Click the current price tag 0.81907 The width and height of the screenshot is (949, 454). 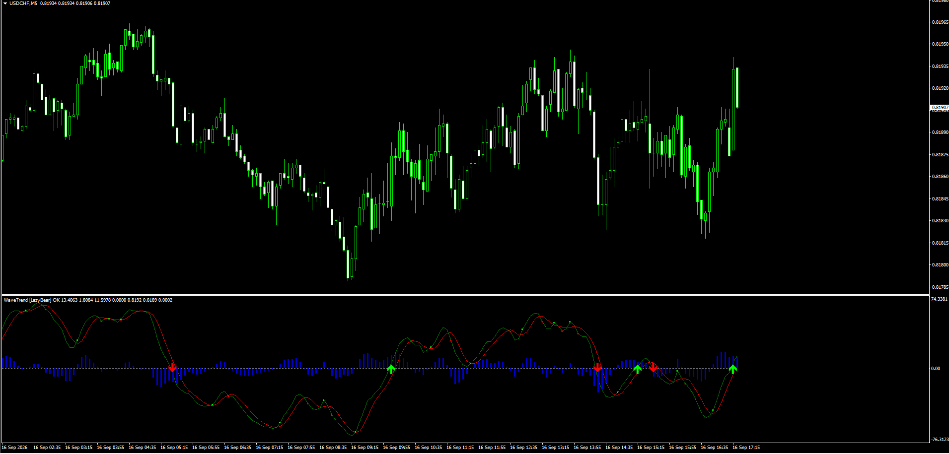pyautogui.click(x=939, y=107)
